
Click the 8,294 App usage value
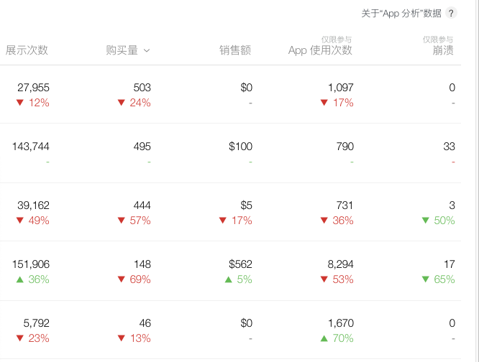pos(340,264)
